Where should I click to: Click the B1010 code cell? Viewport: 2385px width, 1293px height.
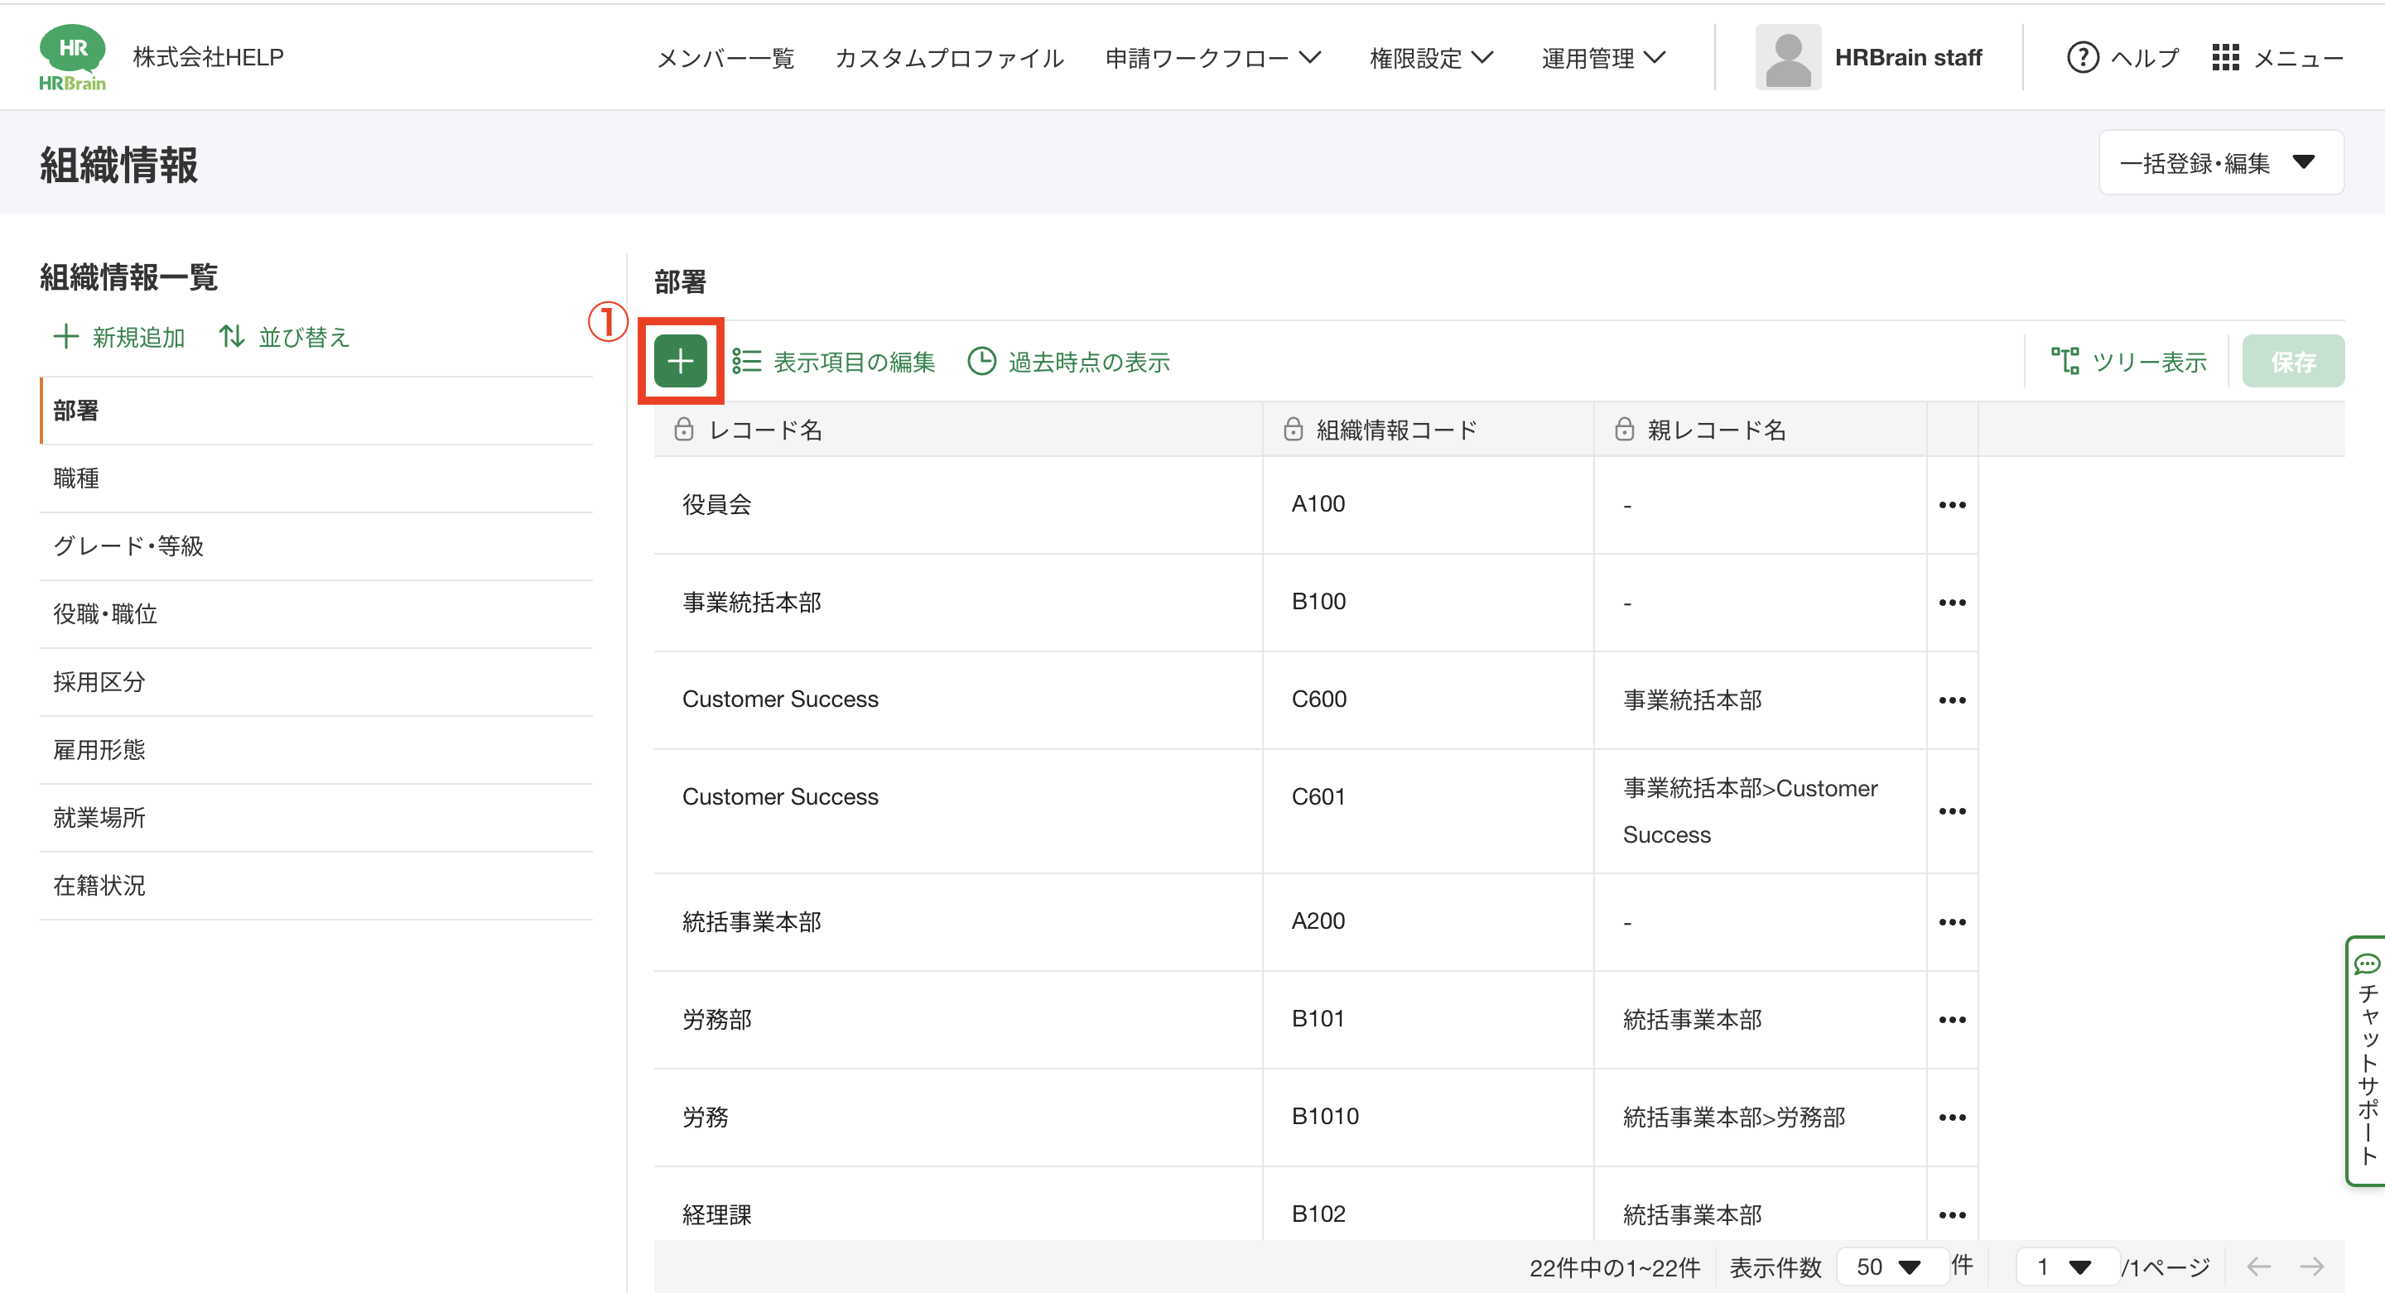1428,1118
